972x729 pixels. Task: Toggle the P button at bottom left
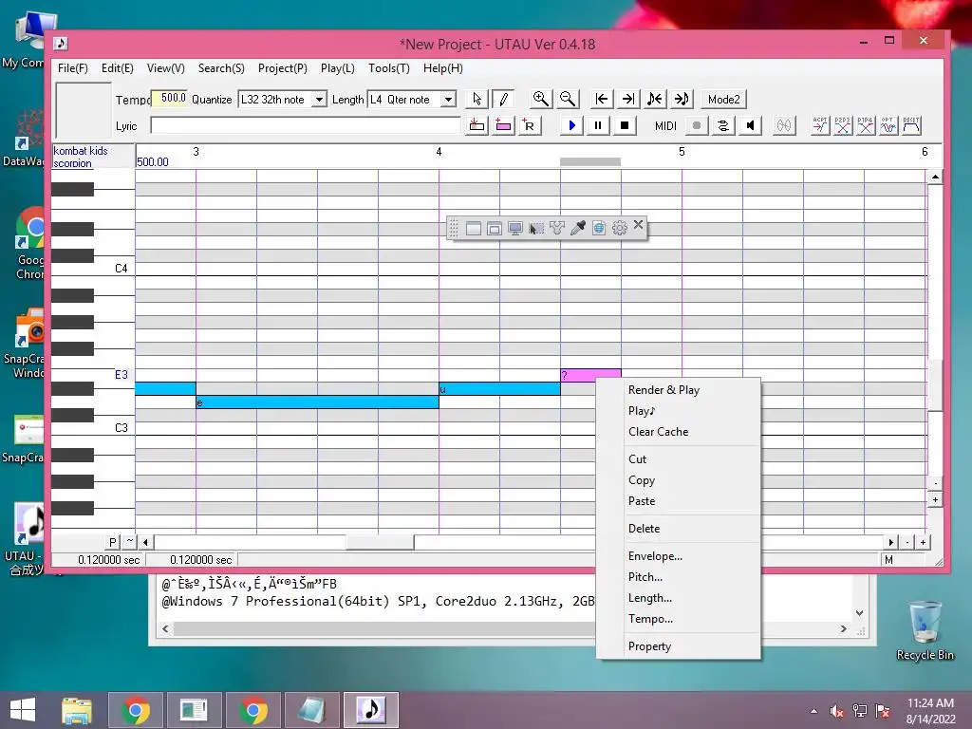112,542
